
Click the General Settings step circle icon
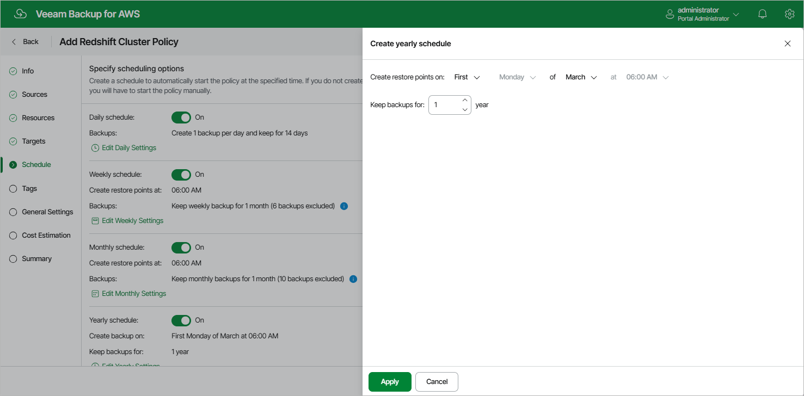click(14, 212)
